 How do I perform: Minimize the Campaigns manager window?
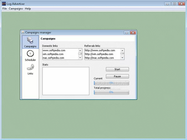coord(127,32)
